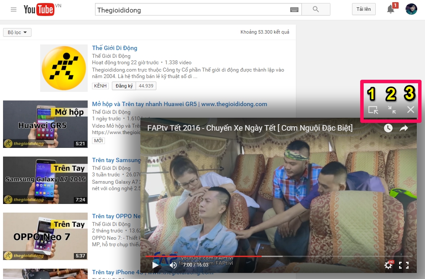Add video to Watch Later clock icon
Image resolution: width=425 pixels, height=279 pixels.
point(388,128)
